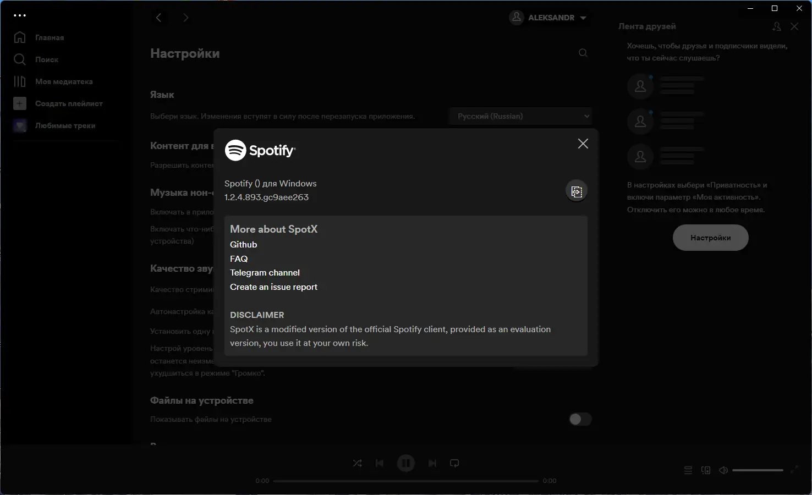The height and width of the screenshot is (495, 812).
Task: Maximize the Spotify window
Action: (x=775, y=8)
